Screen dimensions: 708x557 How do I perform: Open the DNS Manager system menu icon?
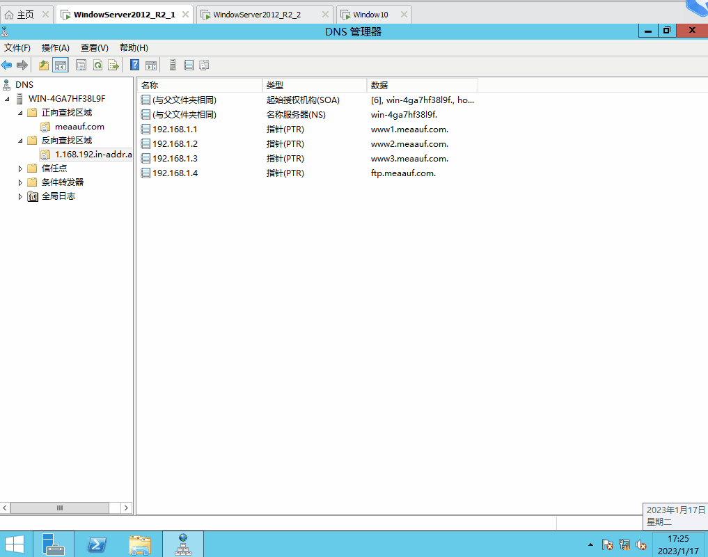point(4,31)
